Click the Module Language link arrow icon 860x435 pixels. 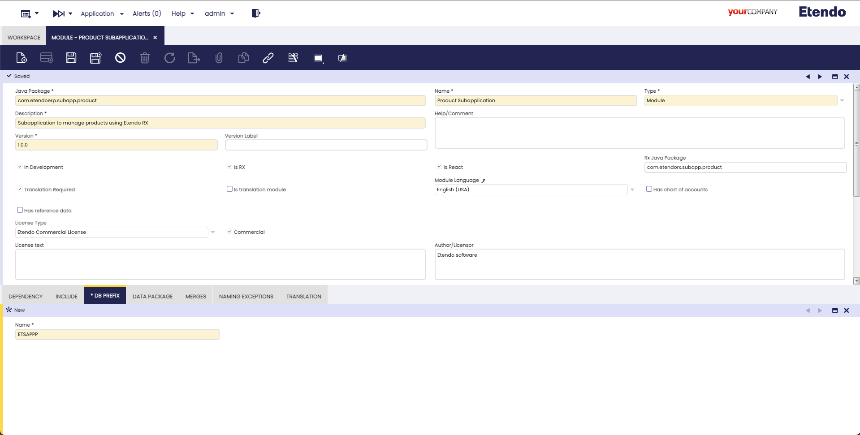point(484,181)
